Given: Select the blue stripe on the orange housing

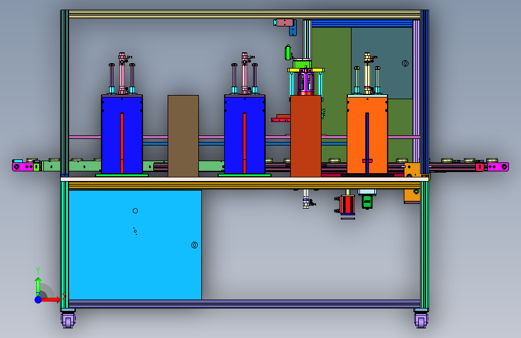Looking at the screenshot, I should click(x=367, y=143).
